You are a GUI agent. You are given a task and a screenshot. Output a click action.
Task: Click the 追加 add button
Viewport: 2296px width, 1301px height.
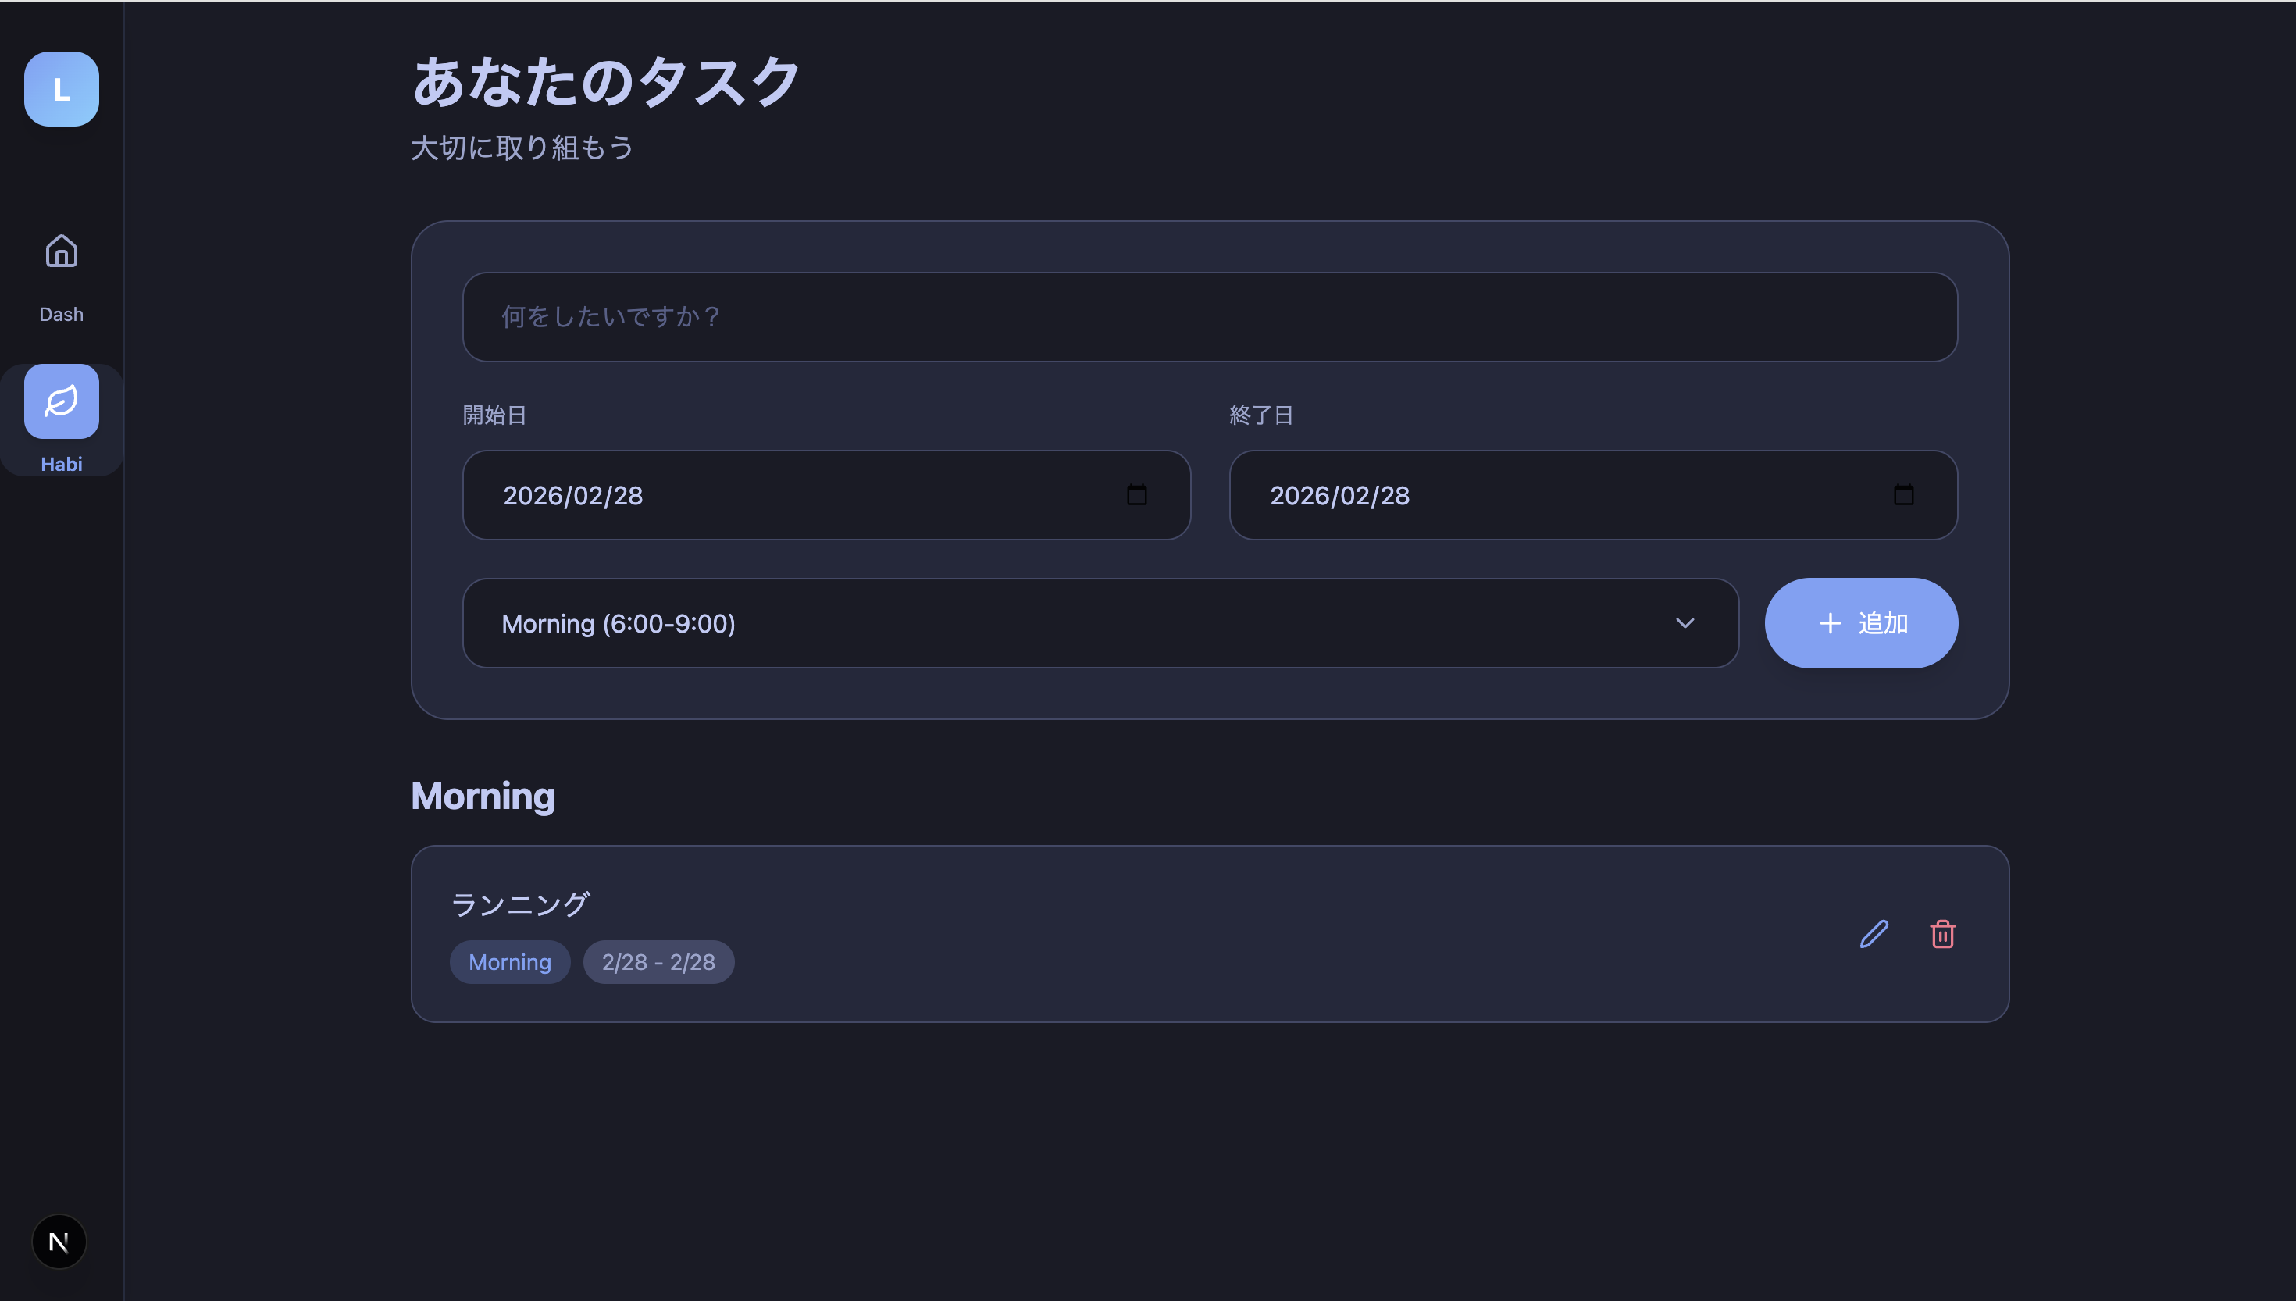click(1861, 623)
